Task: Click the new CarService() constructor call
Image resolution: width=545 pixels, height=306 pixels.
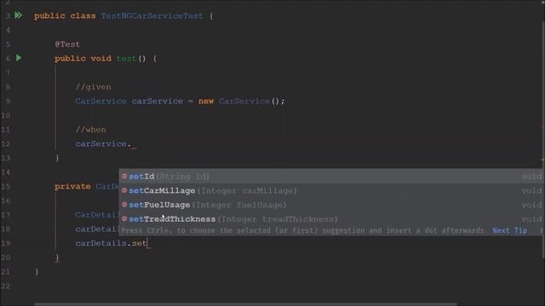Action: (x=241, y=101)
